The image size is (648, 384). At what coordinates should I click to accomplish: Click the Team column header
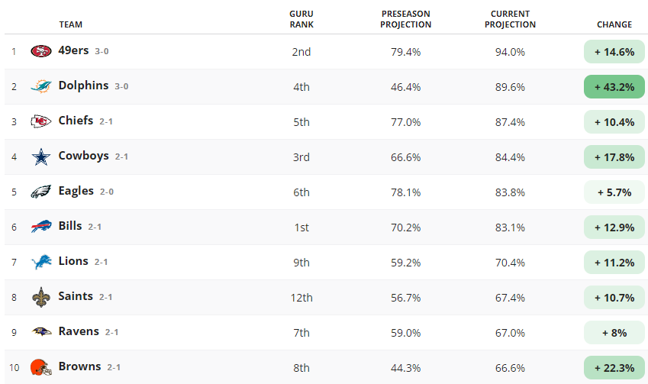[x=71, y=24]
